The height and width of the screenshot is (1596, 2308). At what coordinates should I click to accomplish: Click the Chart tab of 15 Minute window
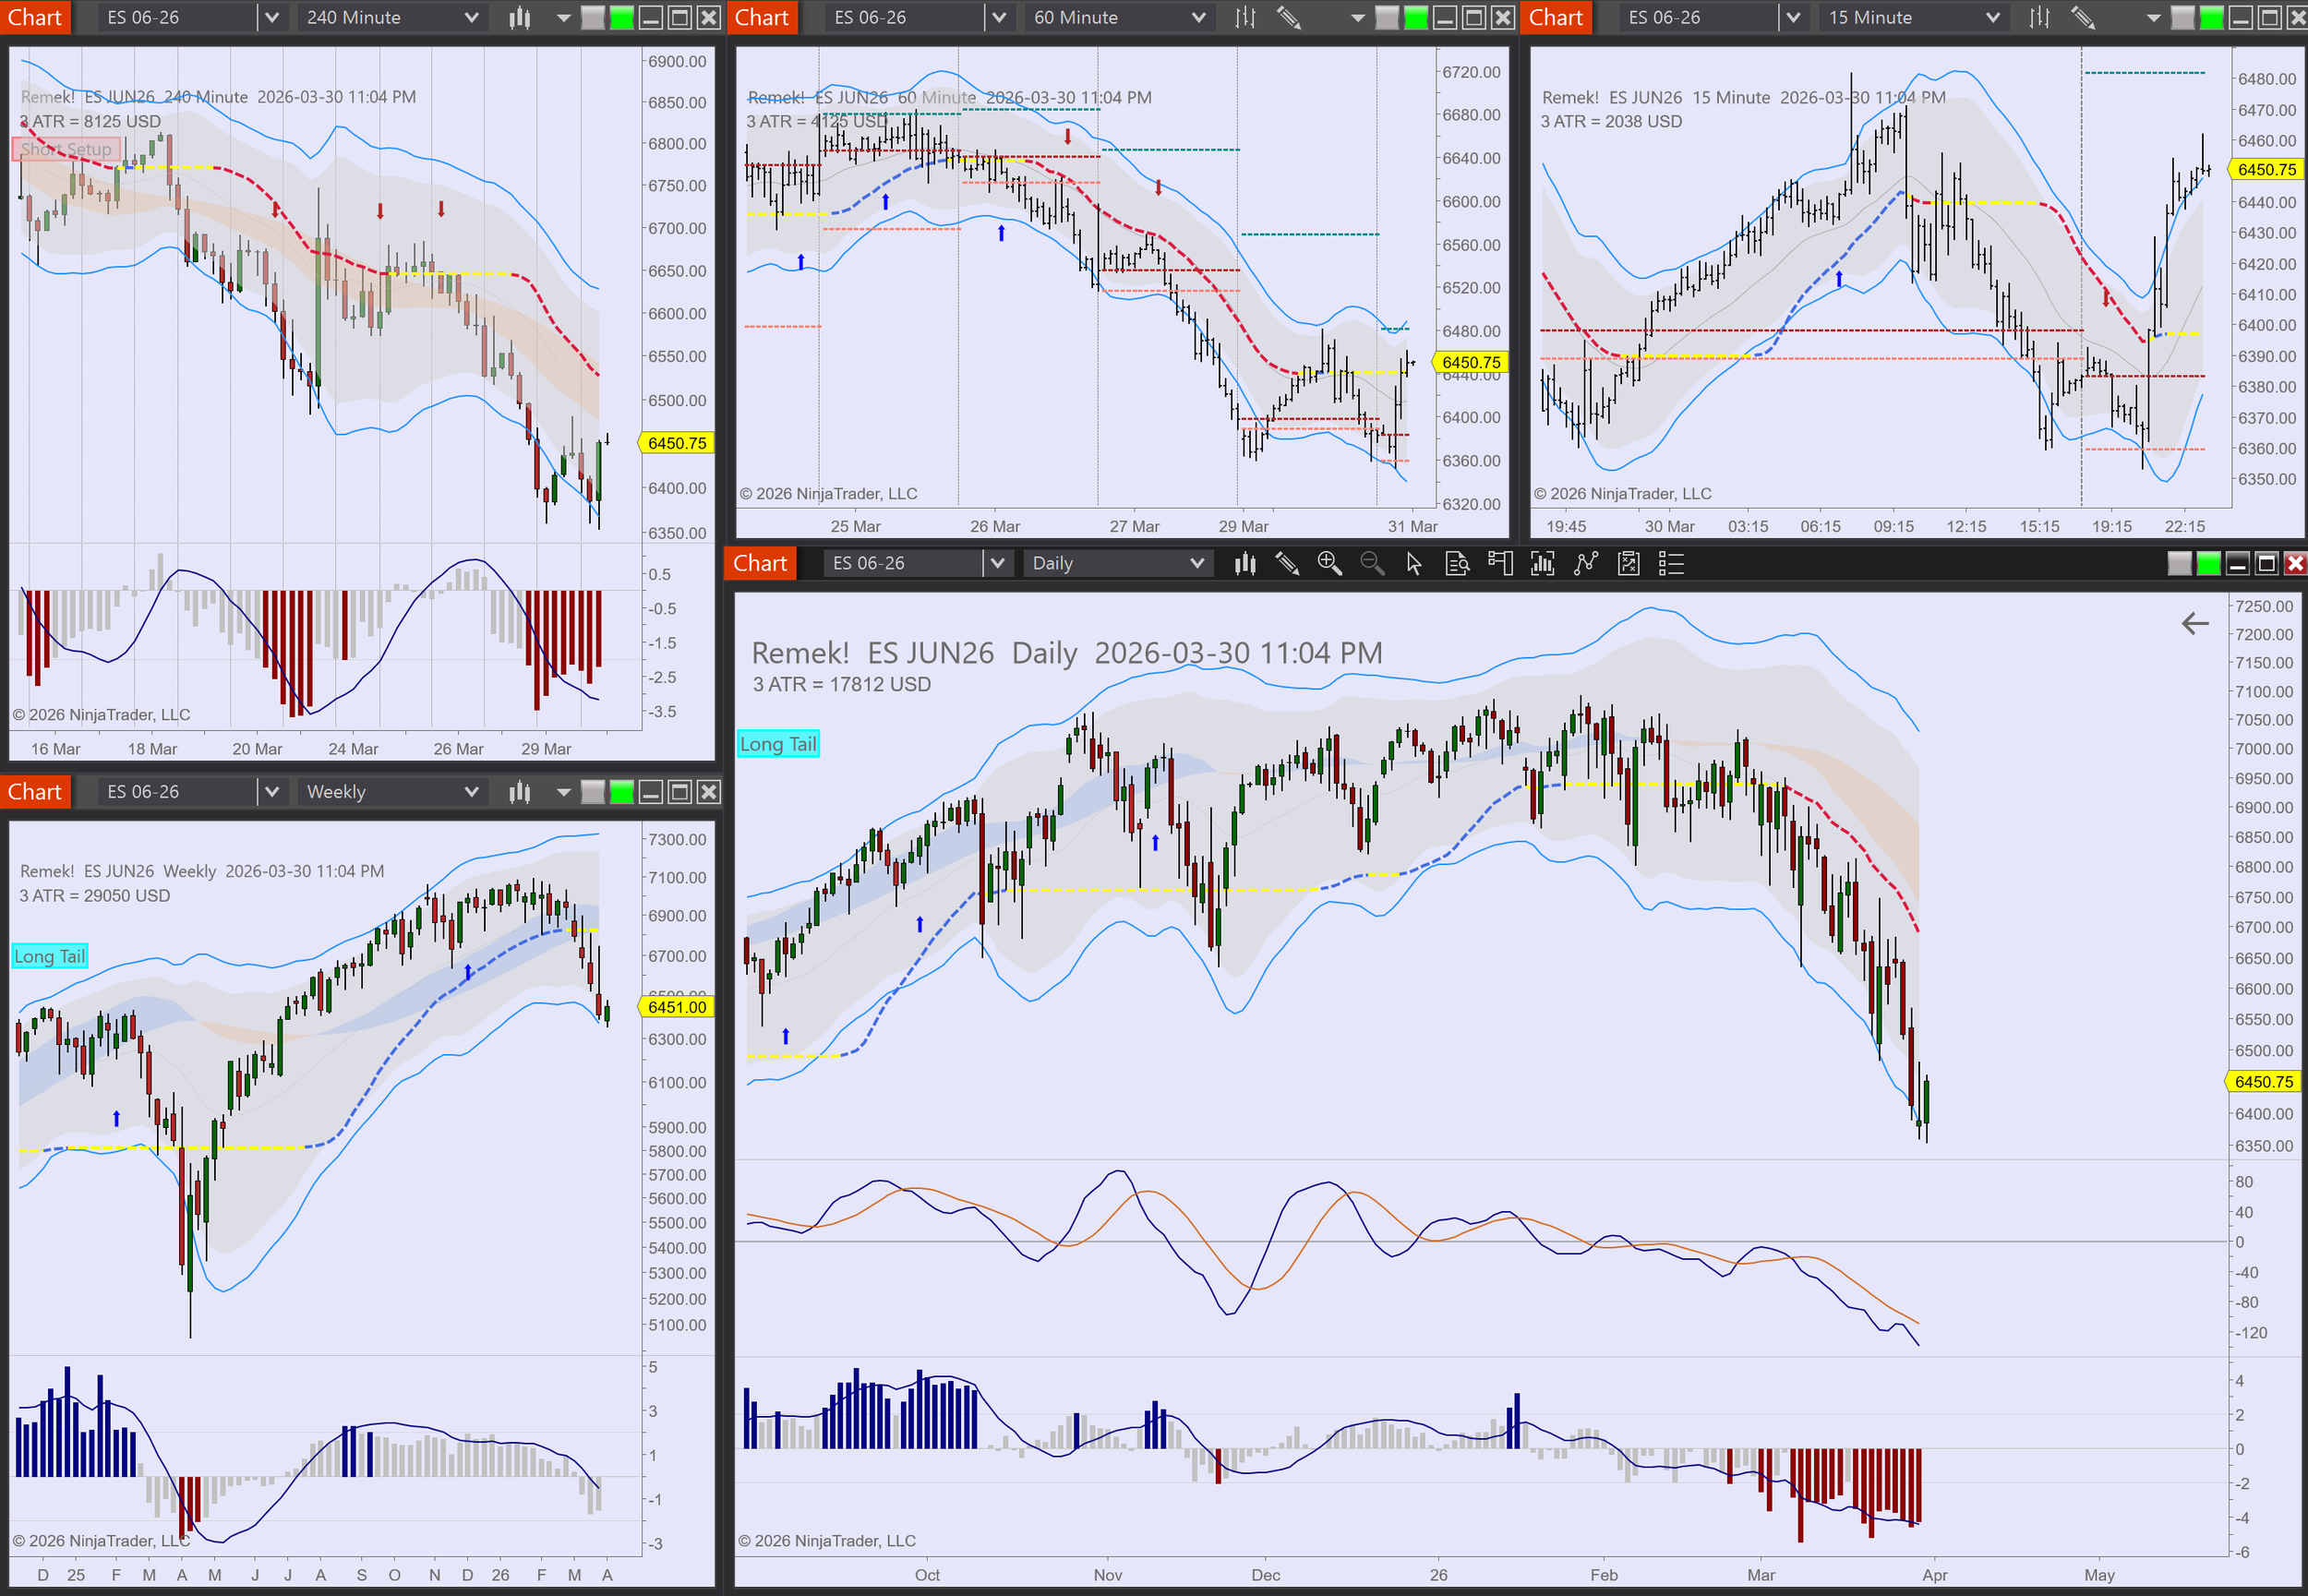pos(1555,17)
